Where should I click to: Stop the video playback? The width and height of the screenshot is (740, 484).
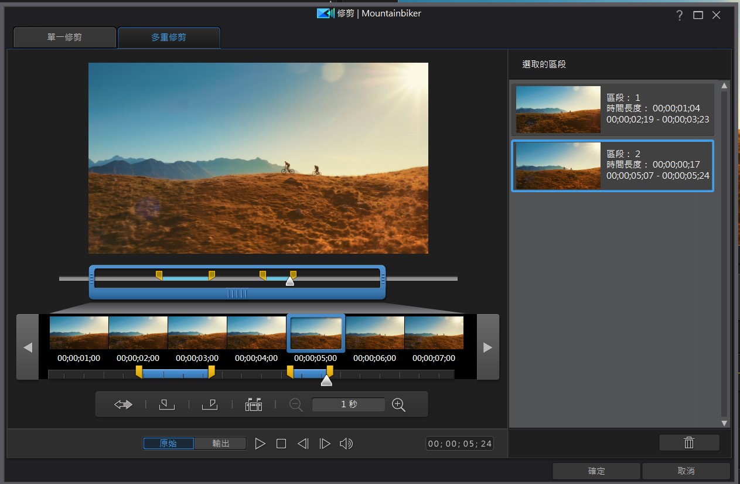pos(281,444)
